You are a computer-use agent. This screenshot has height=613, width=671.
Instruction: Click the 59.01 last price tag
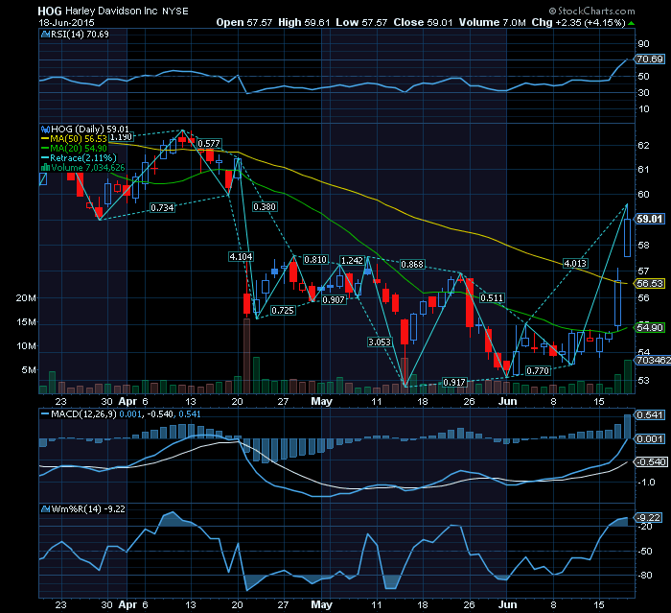click(x=650, y=219)
